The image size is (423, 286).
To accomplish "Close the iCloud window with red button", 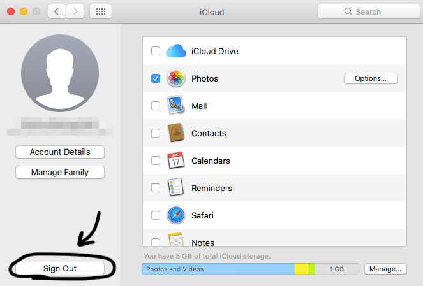I will point(11,11).
